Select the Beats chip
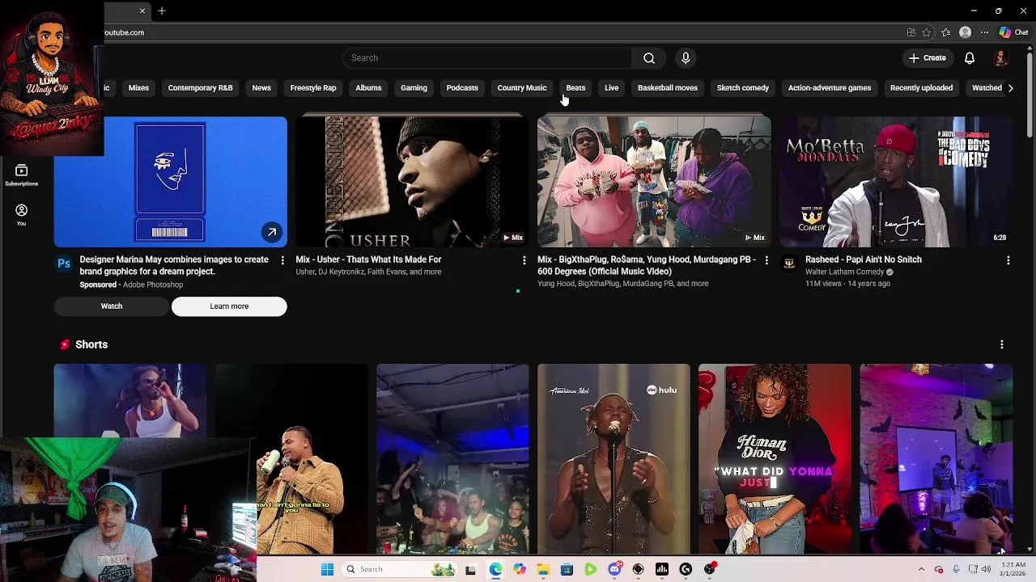Screen dimensions: 1036x582 [x=575, y=87]
